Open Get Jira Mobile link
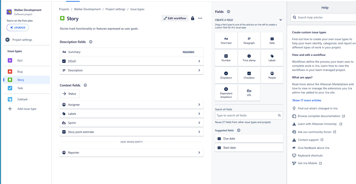 [x=307, y=163]
